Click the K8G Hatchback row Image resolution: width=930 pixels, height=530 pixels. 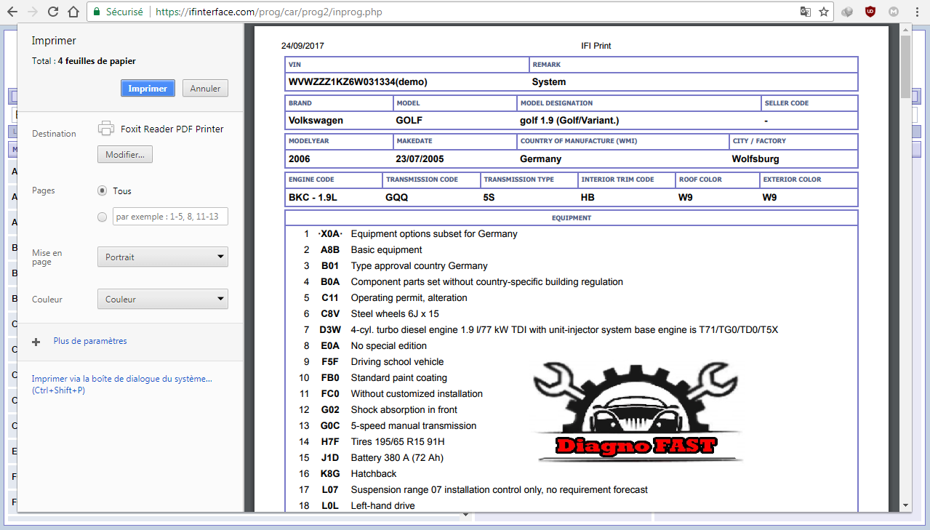pyautogui.click(x=348, y=474)
